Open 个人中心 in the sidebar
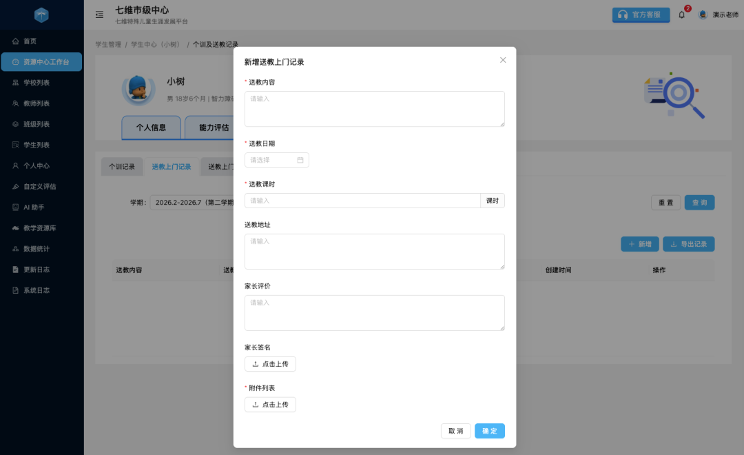This screenshot has width=744, height=455. pyautogui.click(x=42, y=165)
